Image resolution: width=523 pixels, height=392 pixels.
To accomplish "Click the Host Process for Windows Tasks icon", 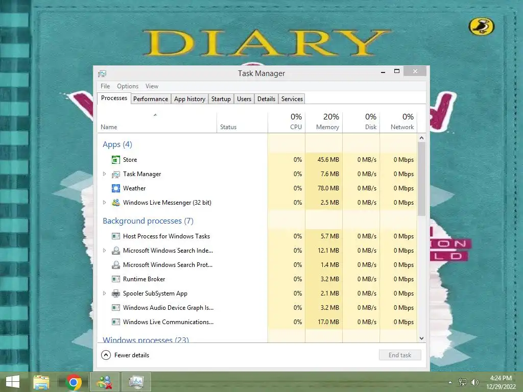I will tap(116, 236).
